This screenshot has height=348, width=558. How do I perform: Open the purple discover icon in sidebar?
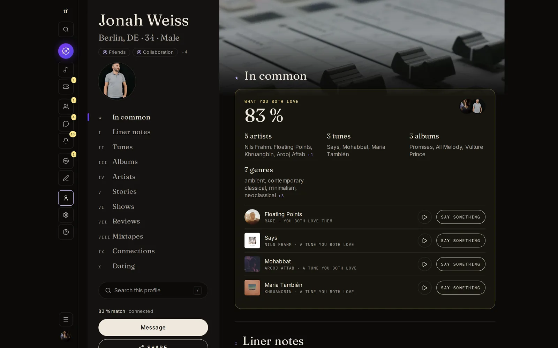point(66,51)
